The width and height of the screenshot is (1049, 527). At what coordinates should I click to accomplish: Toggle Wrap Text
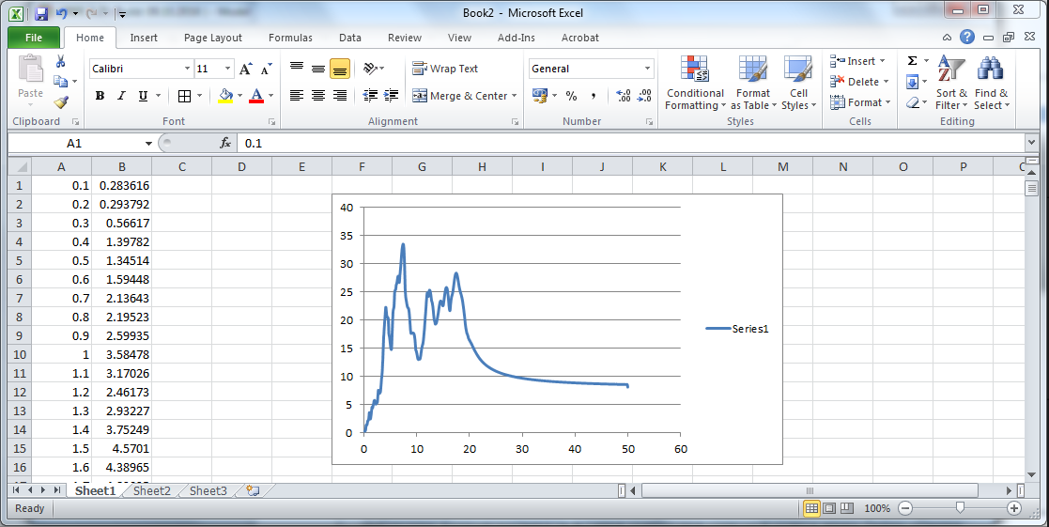445,69
